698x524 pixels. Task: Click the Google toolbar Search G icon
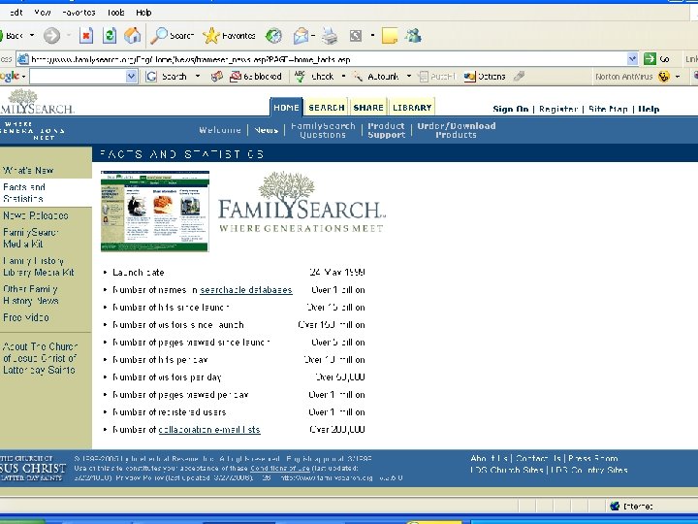click(x=151, y=77)
